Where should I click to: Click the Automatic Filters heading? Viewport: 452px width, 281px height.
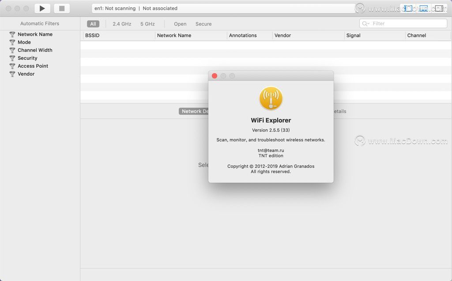pyautogui.click(x=40, y=24)
